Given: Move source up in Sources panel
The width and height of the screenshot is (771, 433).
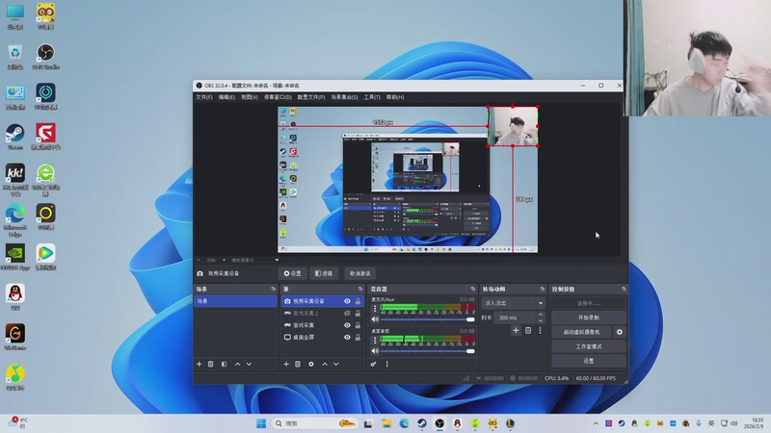Looking at the screenshot, I should pyautogui.click(x=325, y=365).
